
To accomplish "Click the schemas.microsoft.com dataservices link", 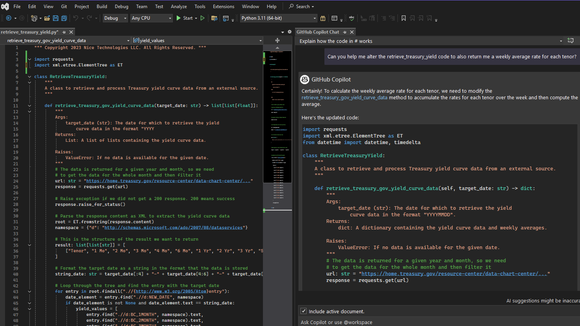I will (173, 228).
